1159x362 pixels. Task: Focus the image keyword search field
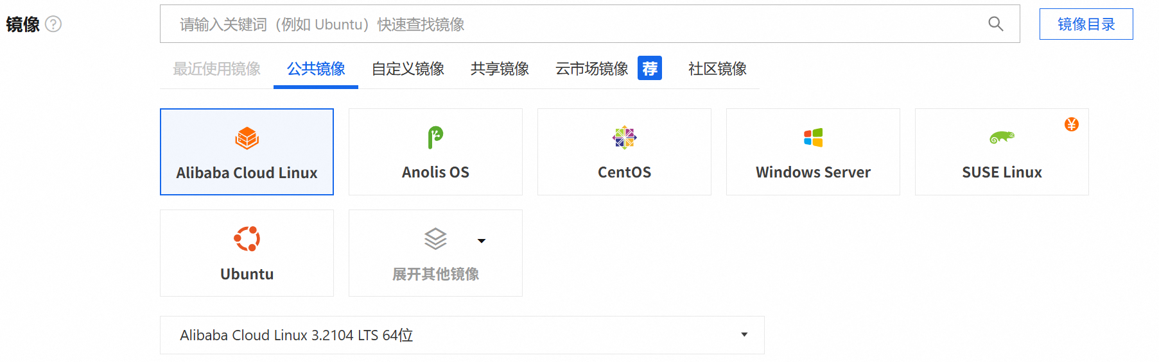pos(589,24)
